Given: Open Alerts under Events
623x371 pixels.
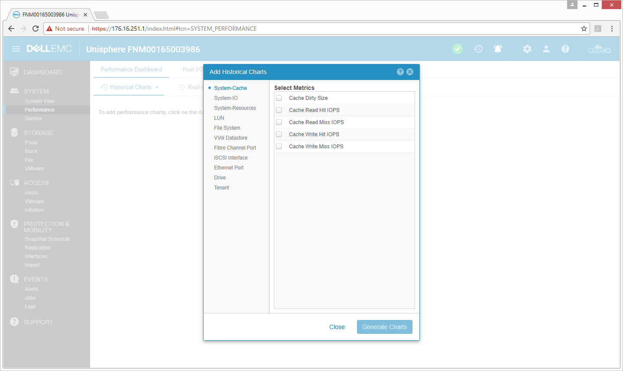Looking at the screenshot, I should coord(31,289).
